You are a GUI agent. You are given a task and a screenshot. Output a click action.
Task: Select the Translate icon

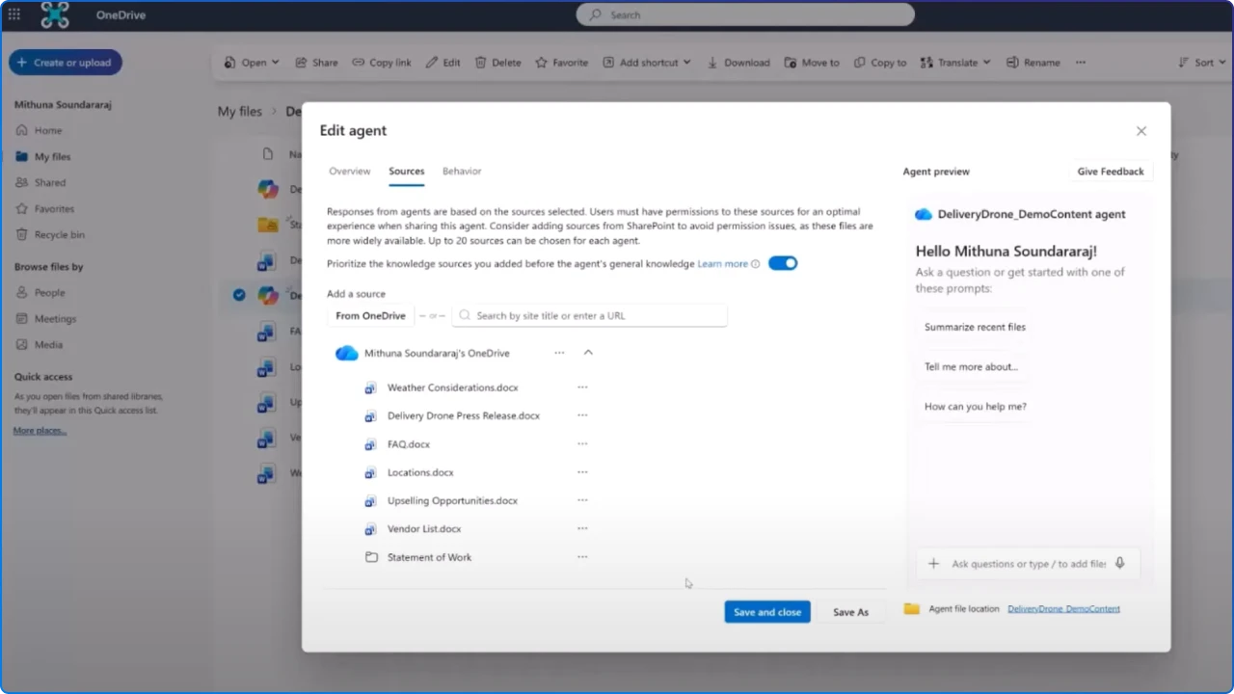[928, 62]
